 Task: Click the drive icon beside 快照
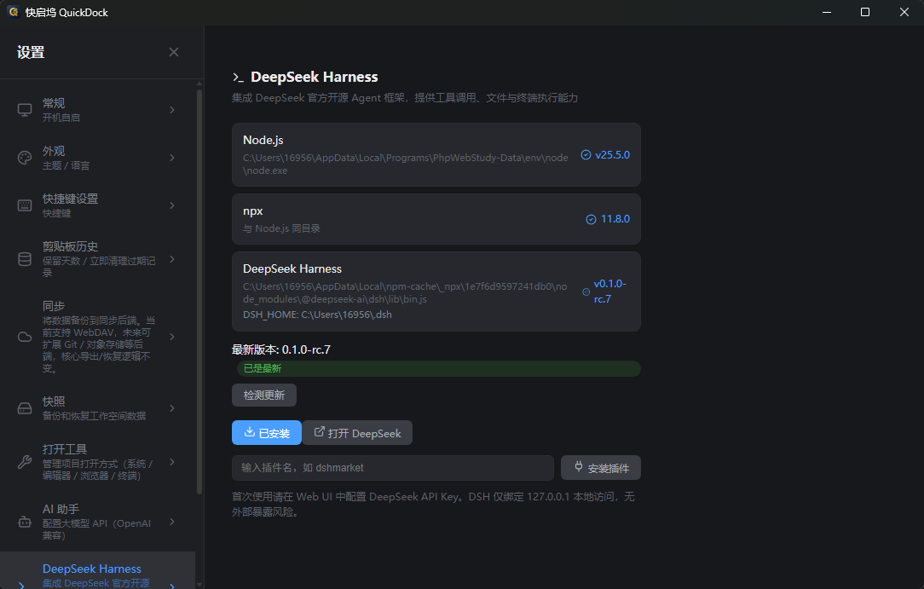[x=25, y=408]
